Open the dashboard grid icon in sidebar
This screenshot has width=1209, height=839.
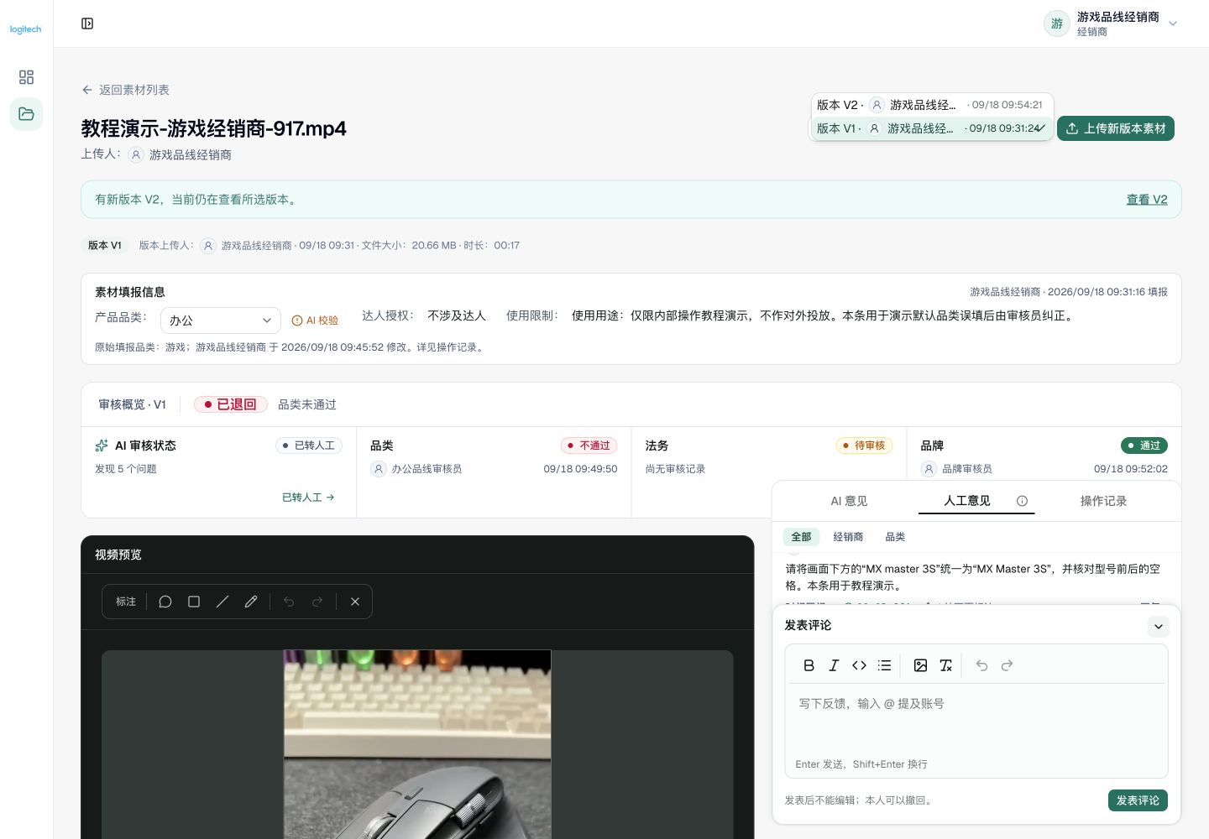[26, 77]
